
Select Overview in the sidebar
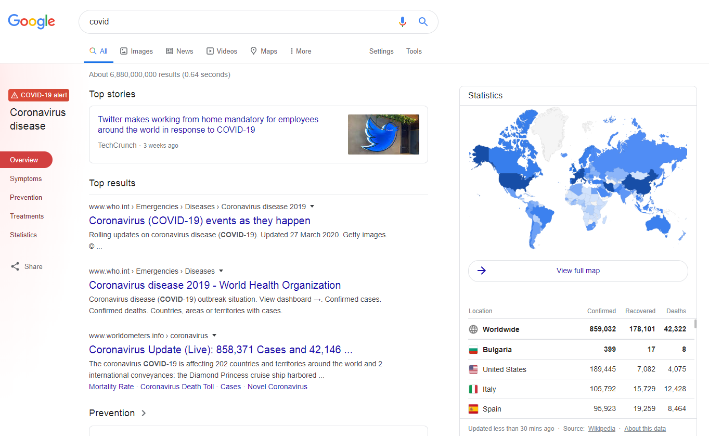[x=26, y=160]
